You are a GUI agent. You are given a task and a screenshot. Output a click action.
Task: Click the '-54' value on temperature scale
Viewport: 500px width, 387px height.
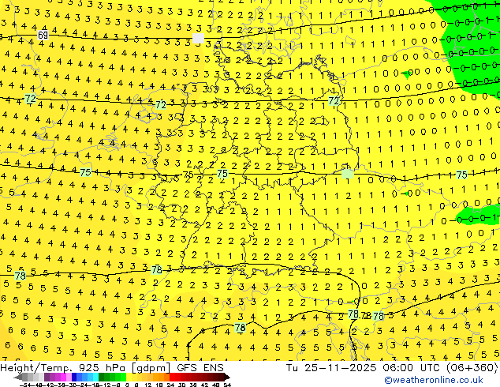pyautogui.click(x=25, y=385)
